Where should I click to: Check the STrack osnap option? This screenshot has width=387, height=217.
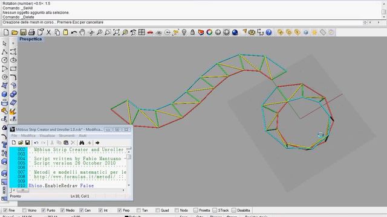pos(215,210)
